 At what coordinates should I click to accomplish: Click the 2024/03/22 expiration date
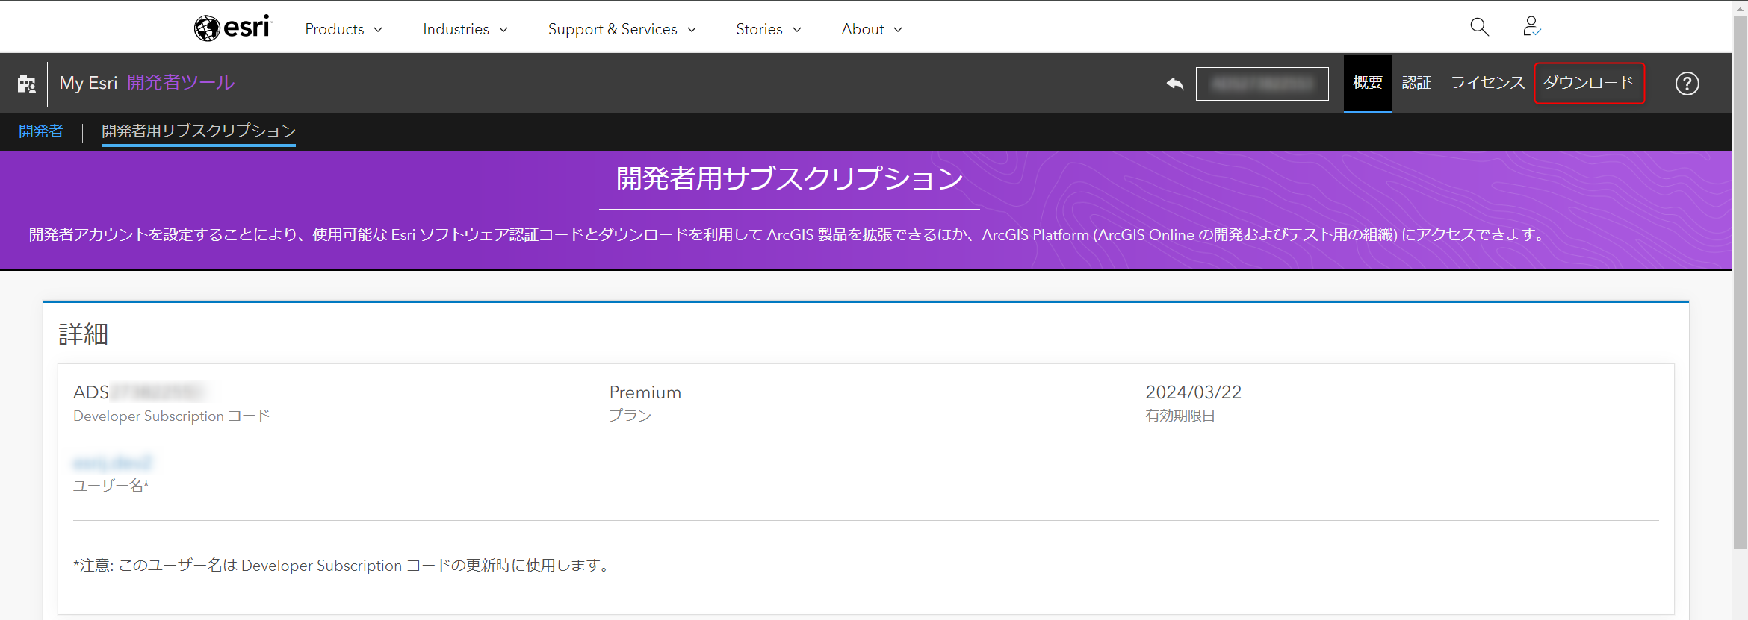coord(1194,392)
